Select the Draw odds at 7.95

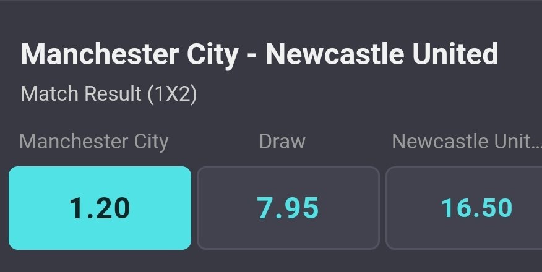pyautogui.click(x=288, y=208)
